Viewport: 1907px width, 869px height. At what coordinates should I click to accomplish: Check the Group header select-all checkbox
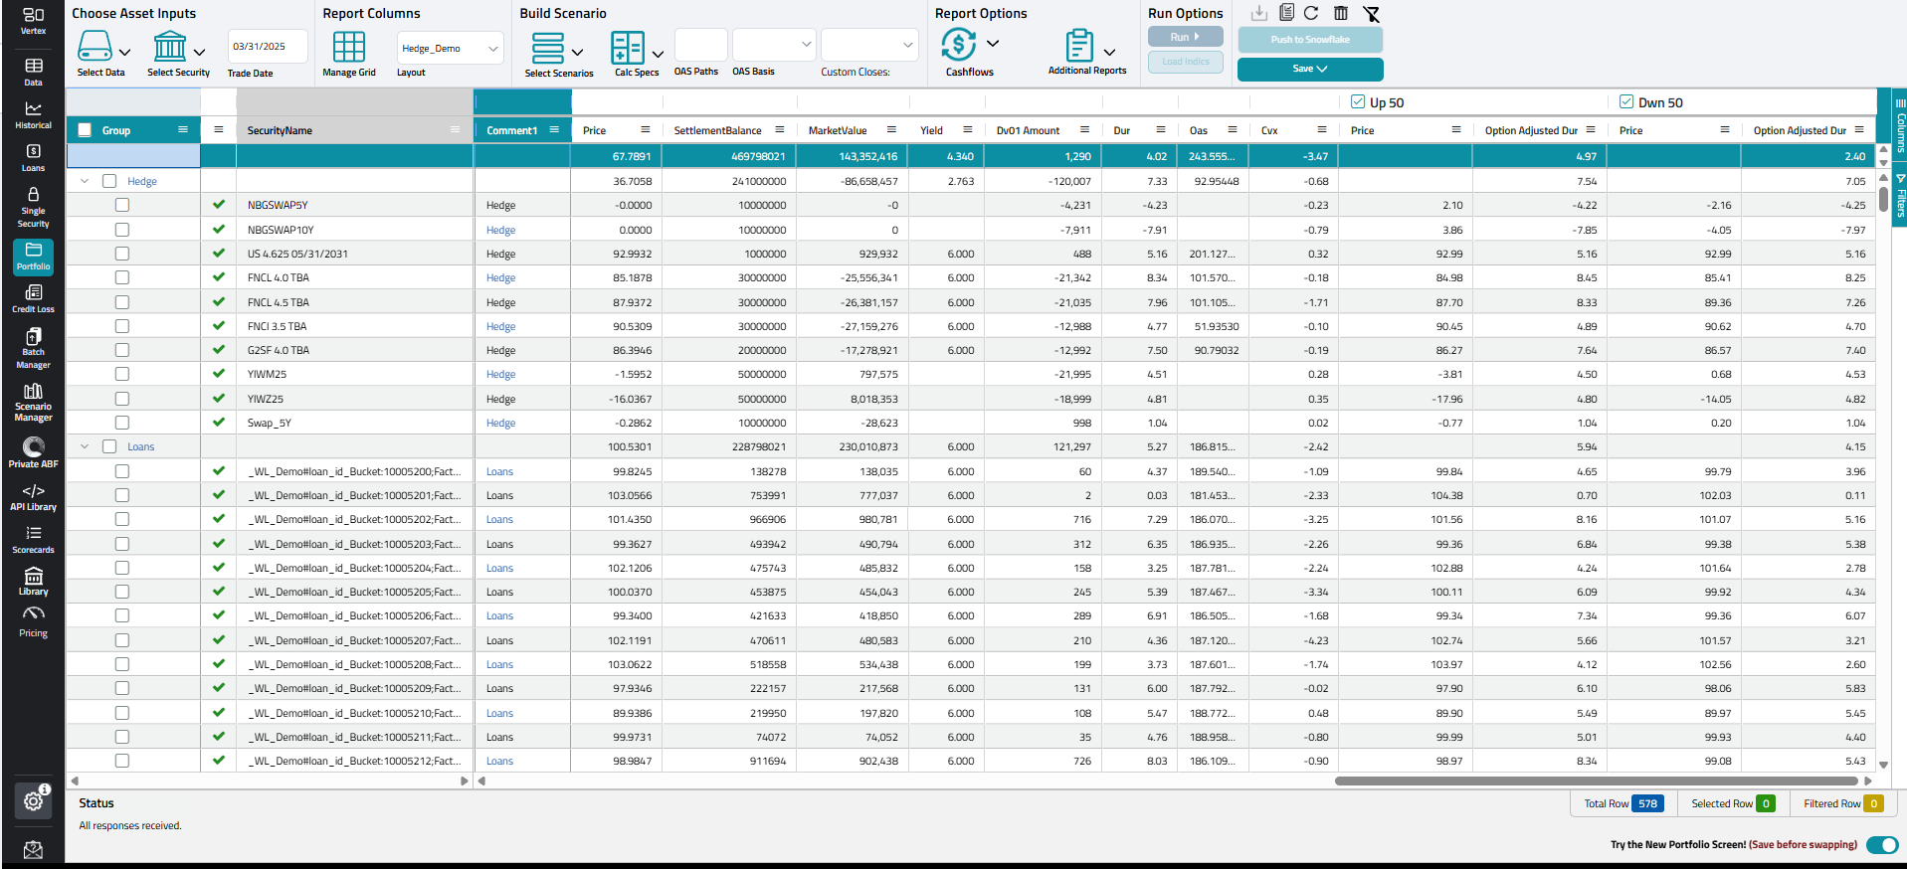(85, 130)
